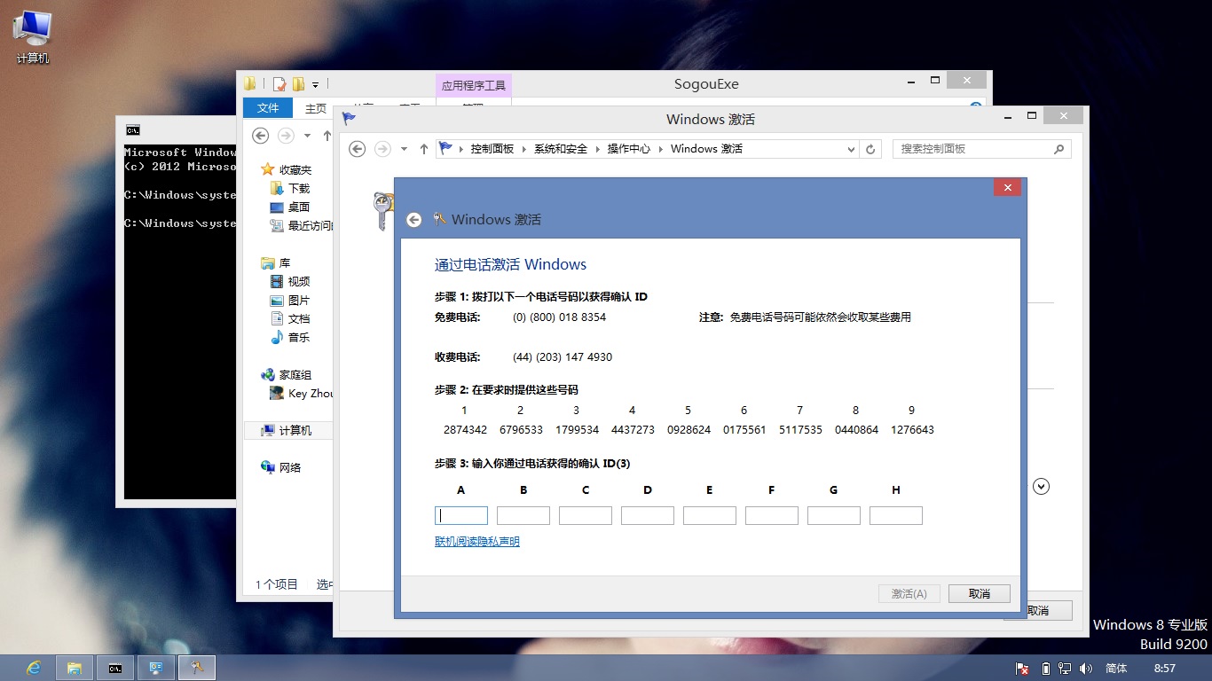
Task: Select the 应用程序工具 contextual tab
Action: [474, 85]
